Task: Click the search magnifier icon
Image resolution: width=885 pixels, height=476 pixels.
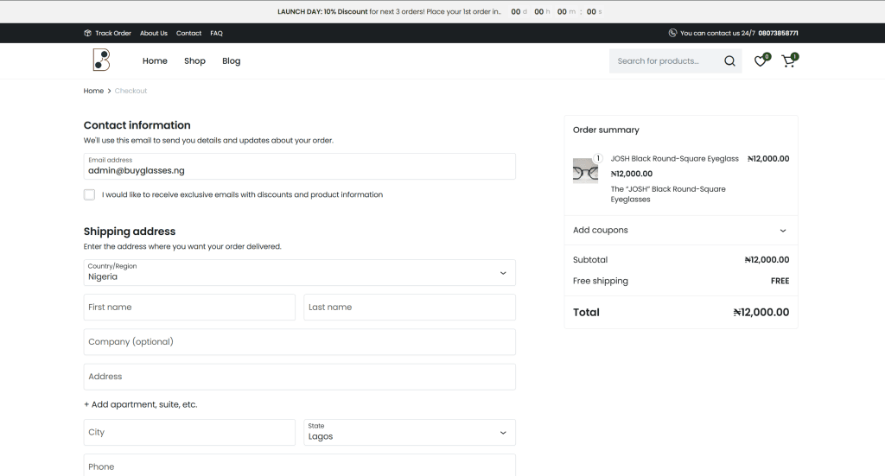Action: (729, 61)
